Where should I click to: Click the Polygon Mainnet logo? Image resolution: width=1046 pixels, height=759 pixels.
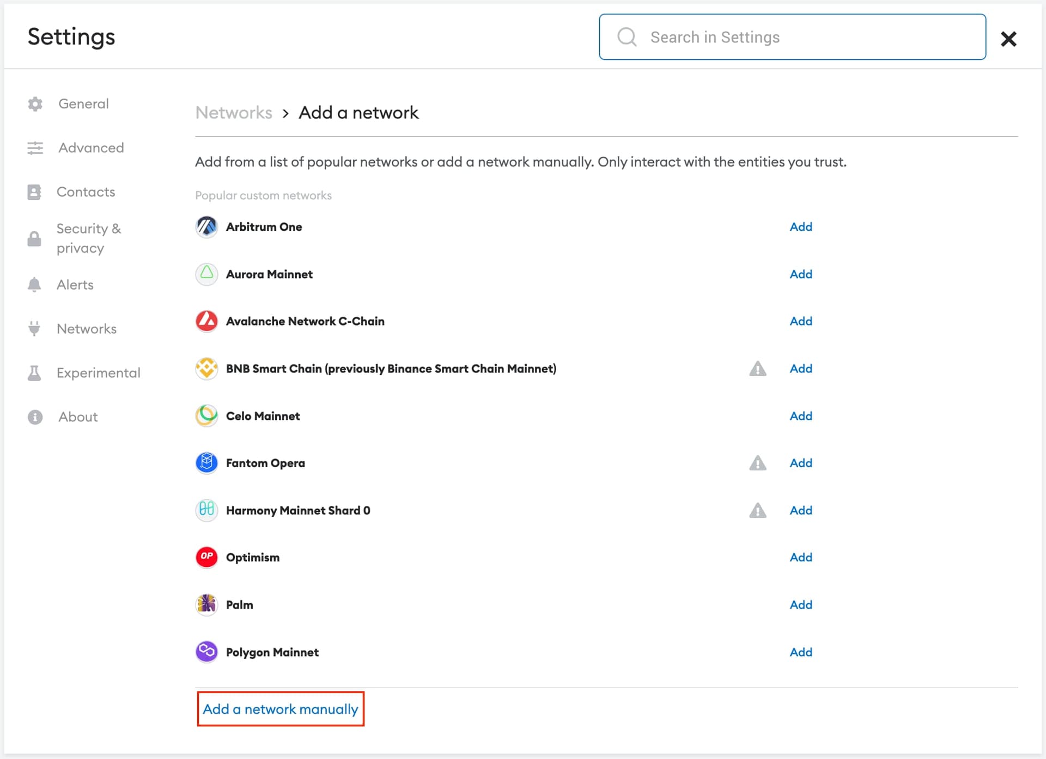pos(206,651)
